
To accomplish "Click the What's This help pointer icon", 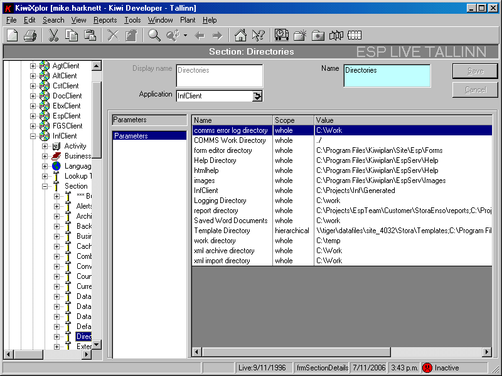I will pos(258,35).
